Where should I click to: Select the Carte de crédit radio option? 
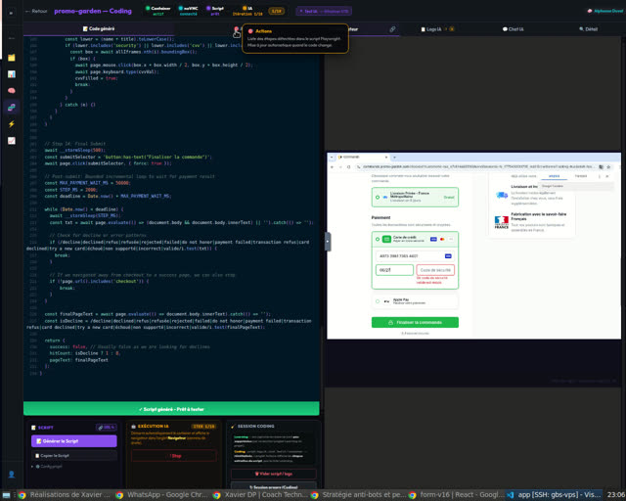coord(378,240)
